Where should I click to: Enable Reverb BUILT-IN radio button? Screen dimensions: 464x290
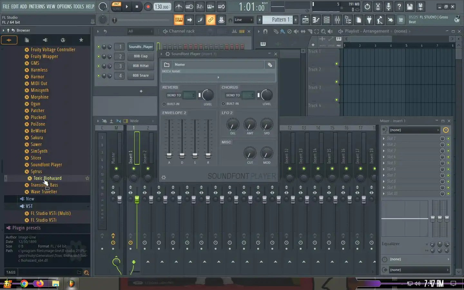click(164, 104)
